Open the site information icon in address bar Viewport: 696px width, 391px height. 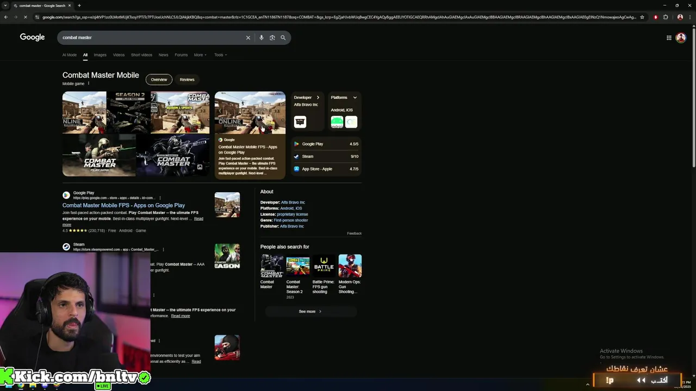(x=37, y=17)
